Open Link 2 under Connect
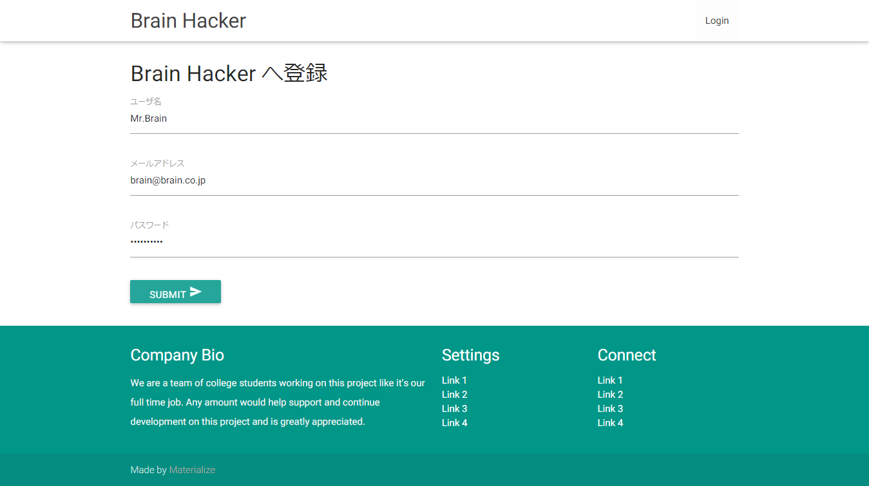Image resolution: width=869 pixels, height=486 pixels. pyautogui.click(x=610, y=395)
